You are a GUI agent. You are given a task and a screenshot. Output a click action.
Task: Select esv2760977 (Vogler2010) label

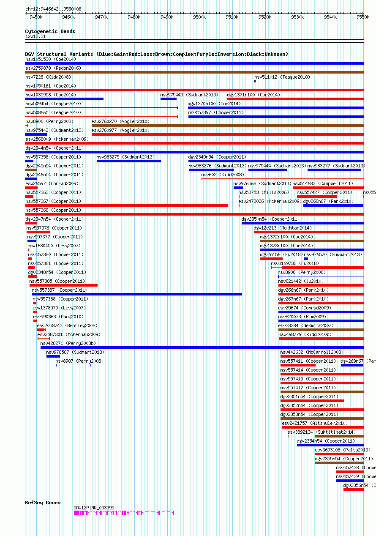[120, 130]
